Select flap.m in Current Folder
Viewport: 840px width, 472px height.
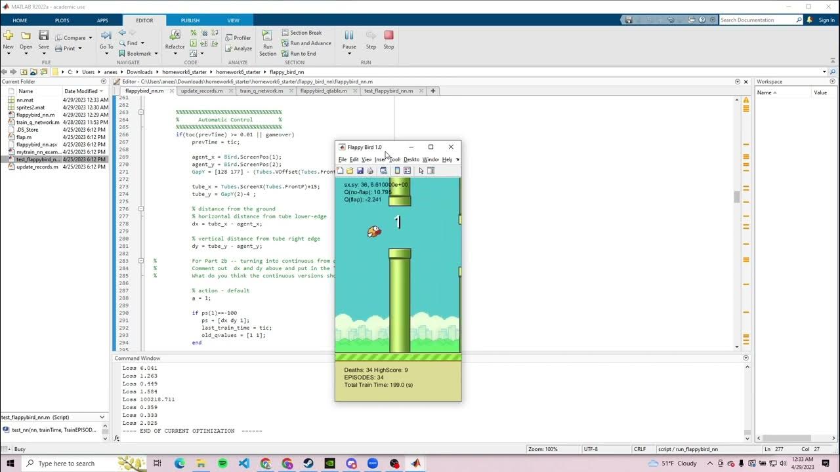[x=24, y=137]
